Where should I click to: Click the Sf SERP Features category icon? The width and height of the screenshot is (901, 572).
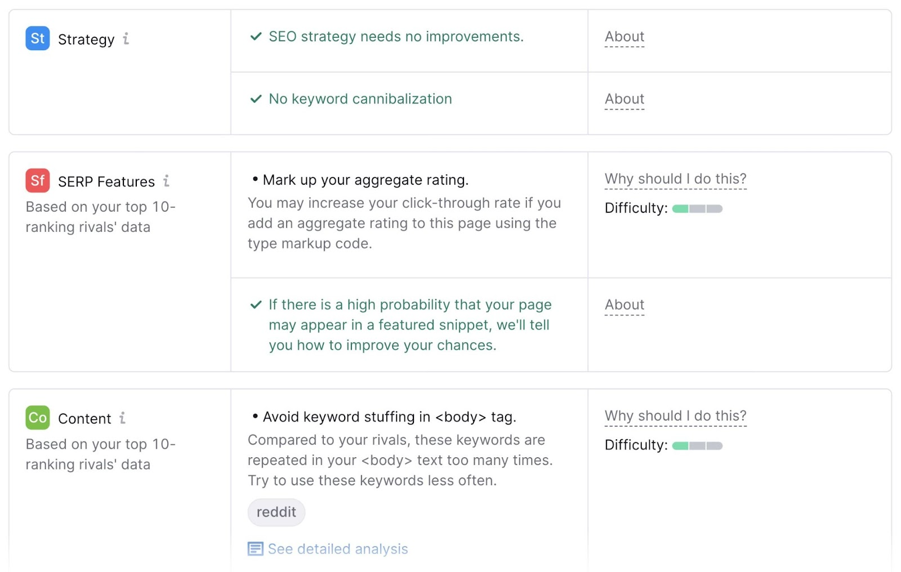point(37,180)
